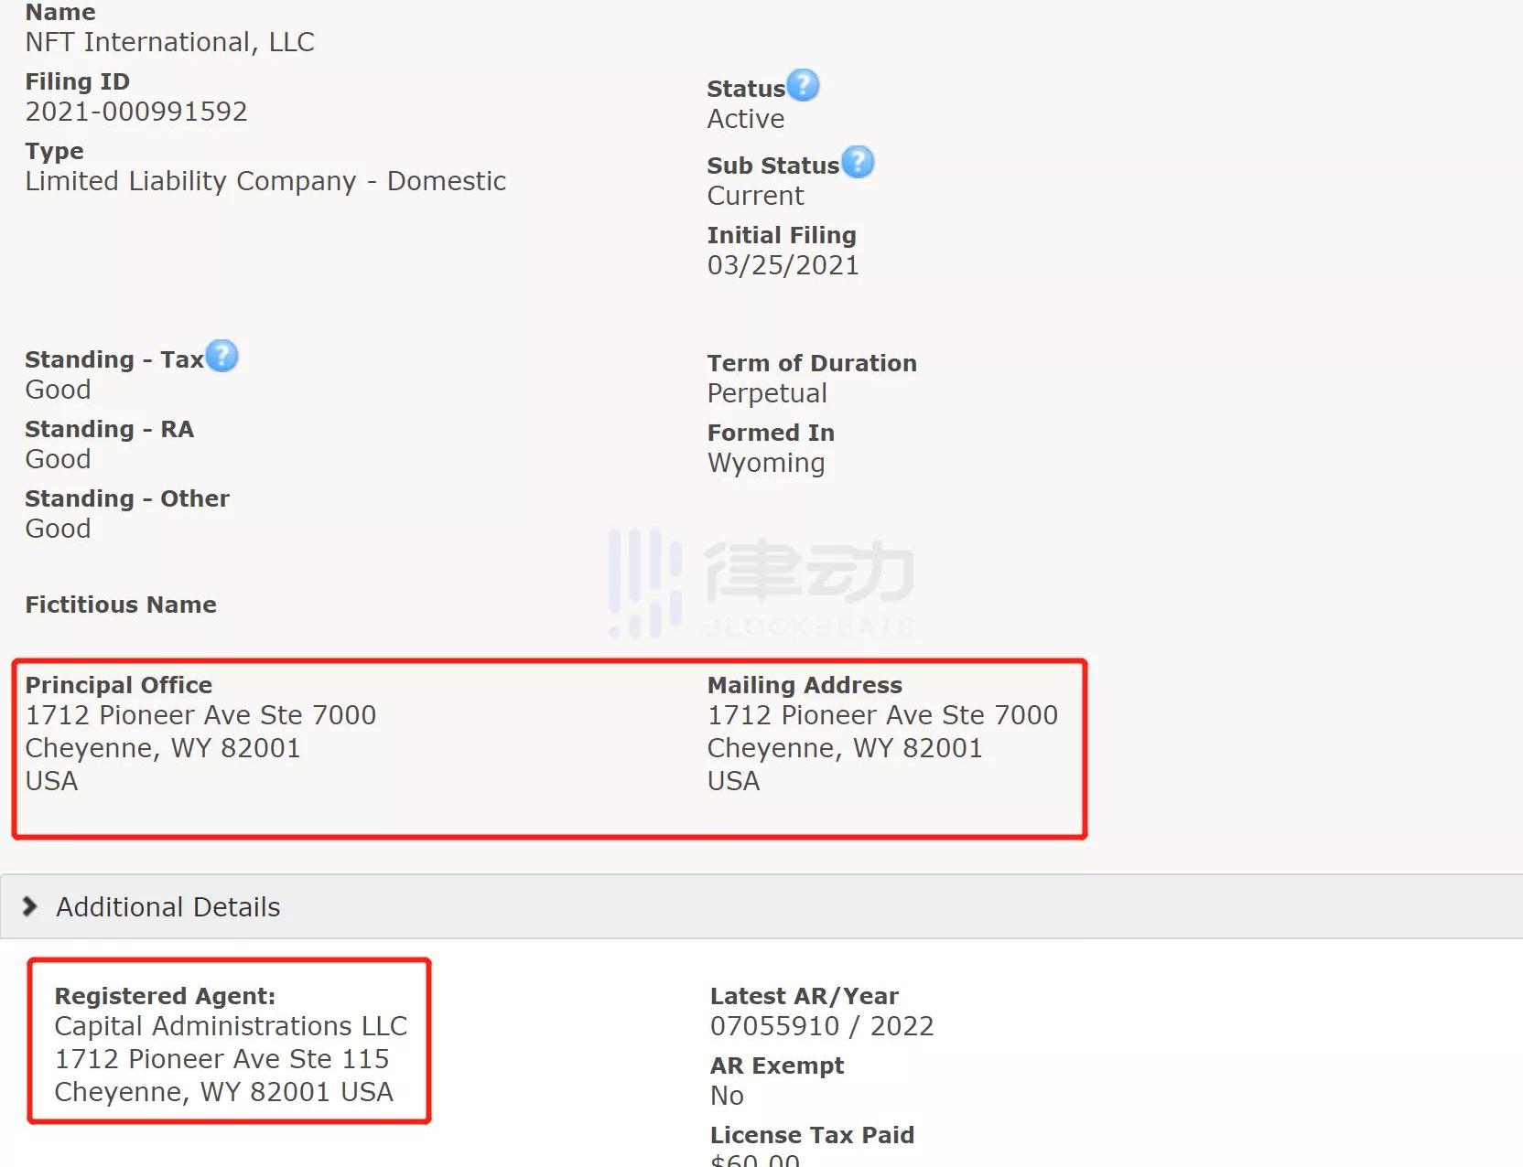Click the Formed In value Wyoming
This screenshot has width=1523, height=1167.
766,463
